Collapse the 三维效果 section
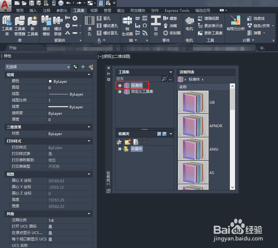 [x=89, y=127]
